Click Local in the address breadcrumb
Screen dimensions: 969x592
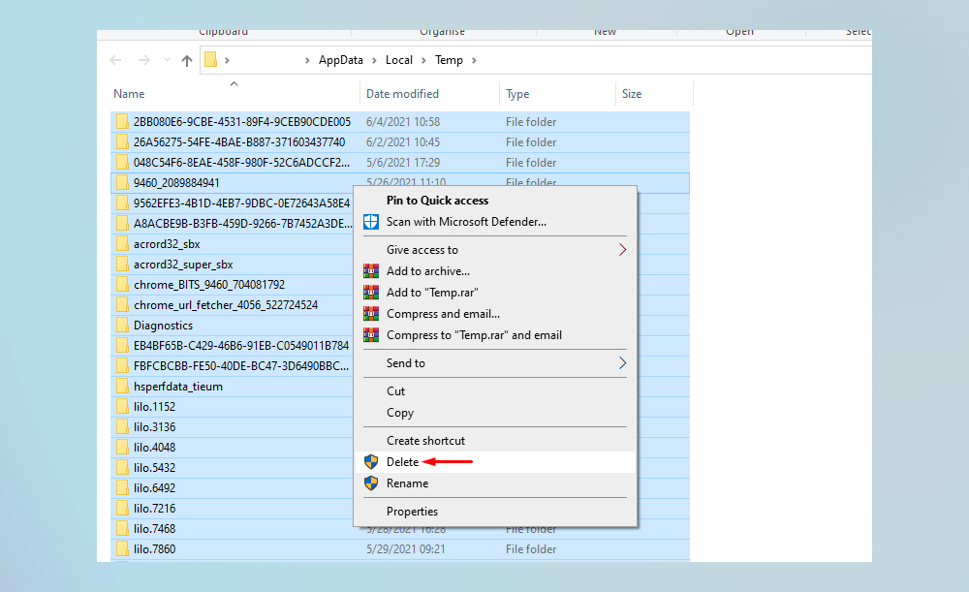tap(398, 60)
